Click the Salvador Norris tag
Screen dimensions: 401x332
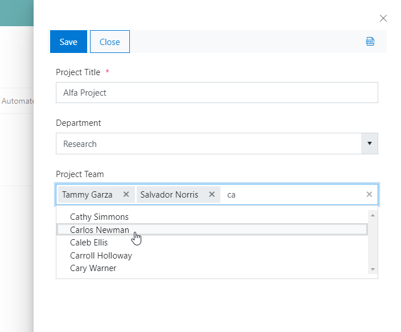pyautogui.click(x=169, y=194)
